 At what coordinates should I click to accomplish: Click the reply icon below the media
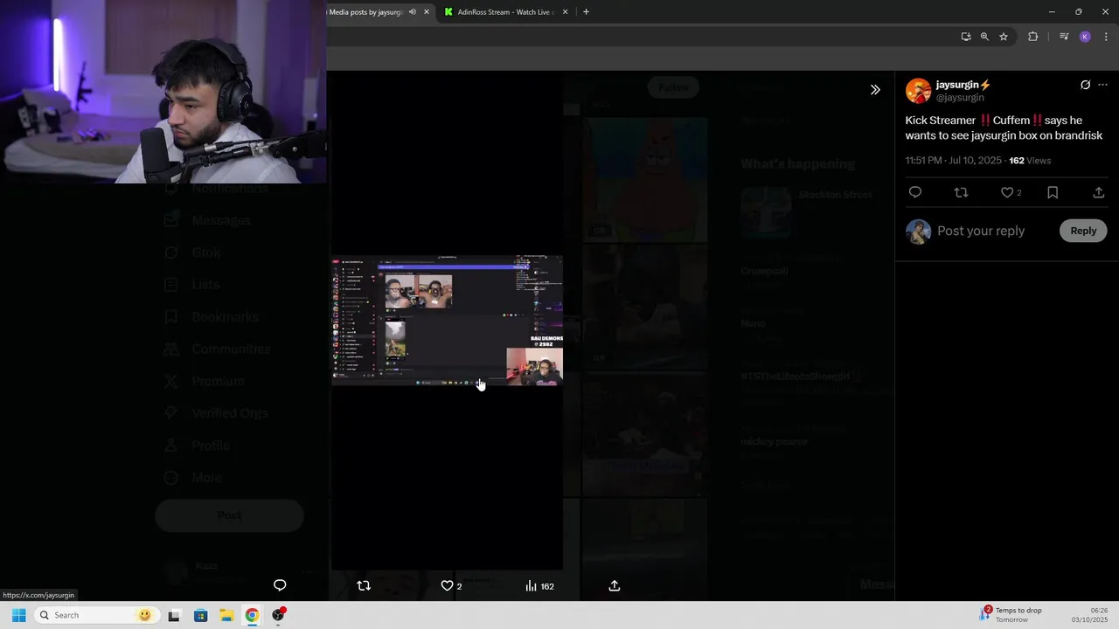click(x=280, y=585)
